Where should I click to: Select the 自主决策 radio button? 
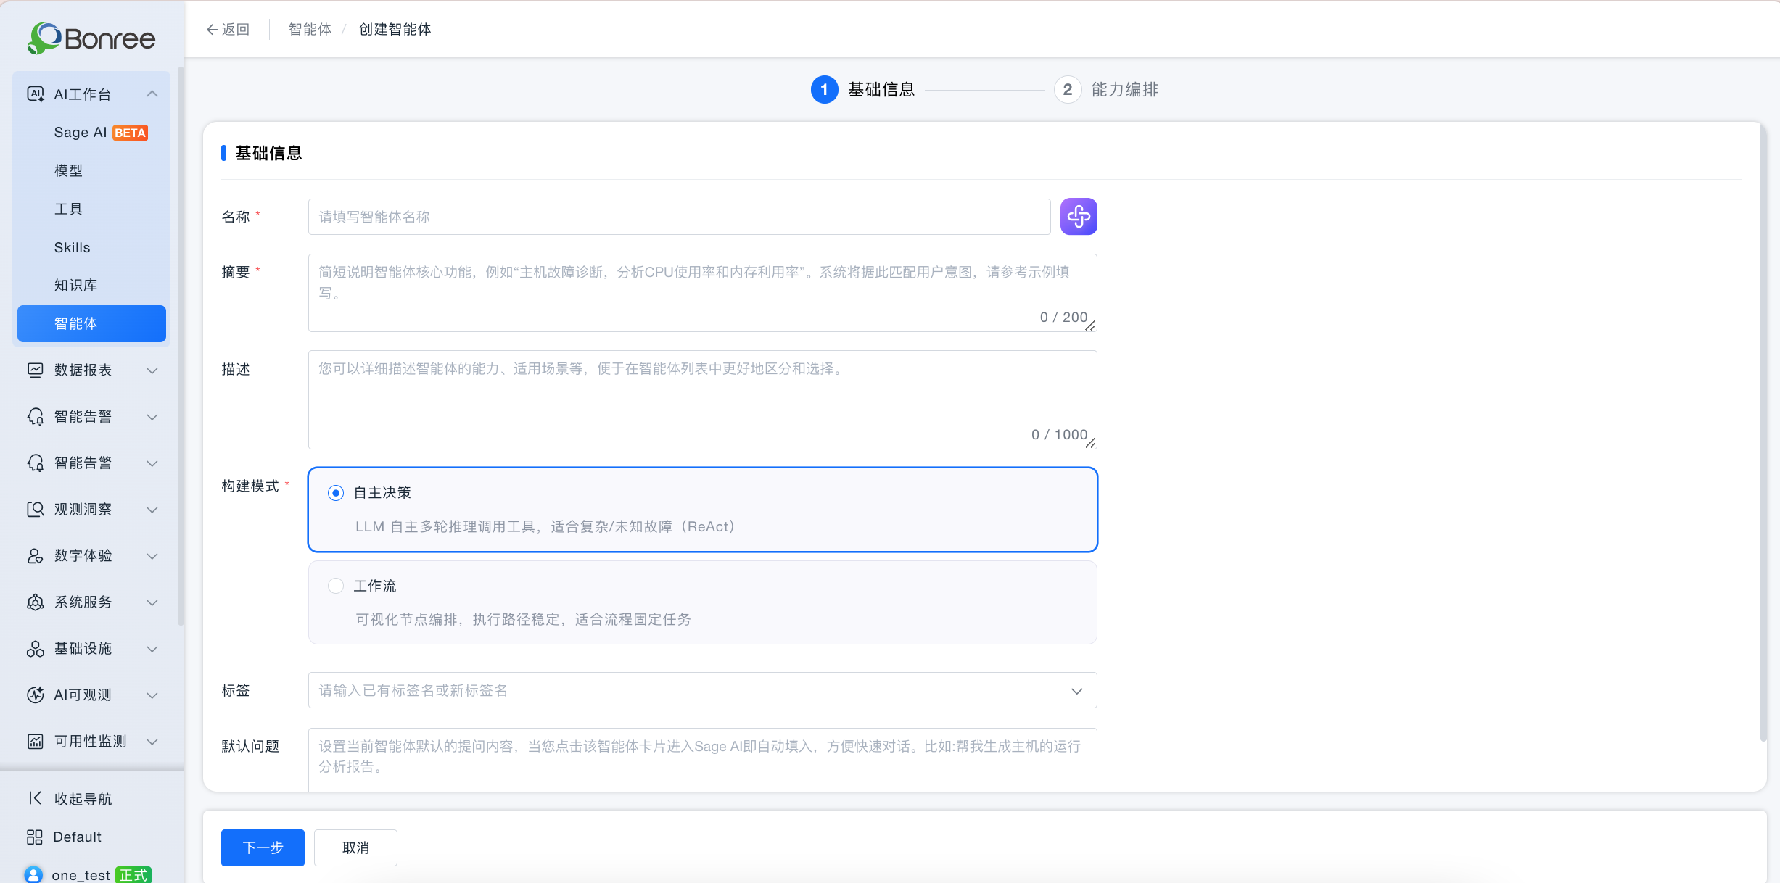tap(335, 493)
